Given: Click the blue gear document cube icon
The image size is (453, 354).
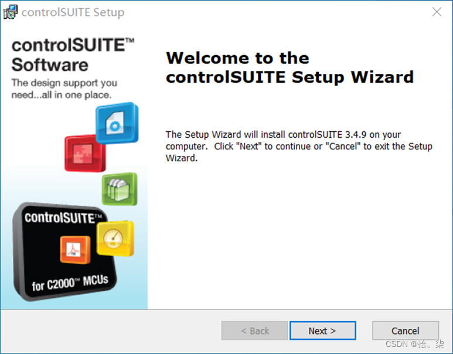Looking at the screenshot, I should click(x=117, y=123).
